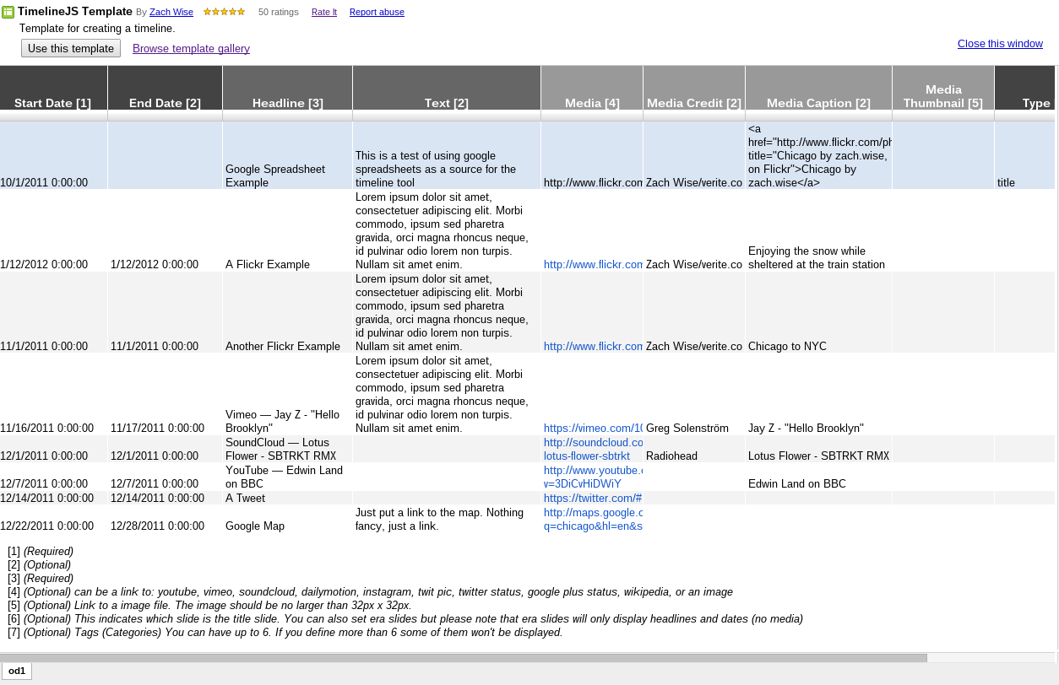1059x685 pixels.
Task: Open the twitter.com media link
Action: tap(593, 498)
